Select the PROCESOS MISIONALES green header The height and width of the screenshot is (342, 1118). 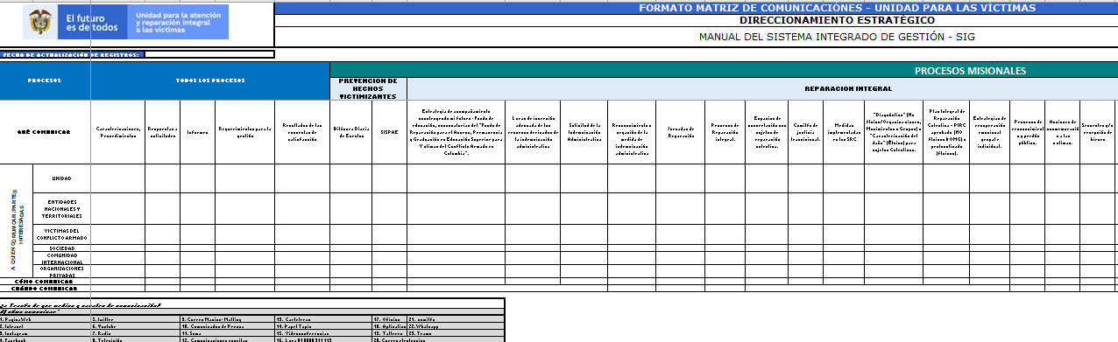pos(724,71)
